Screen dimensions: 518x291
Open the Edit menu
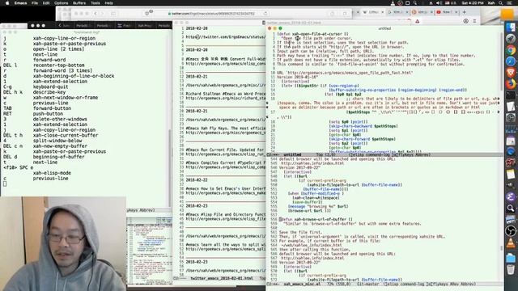coord(46,3)
